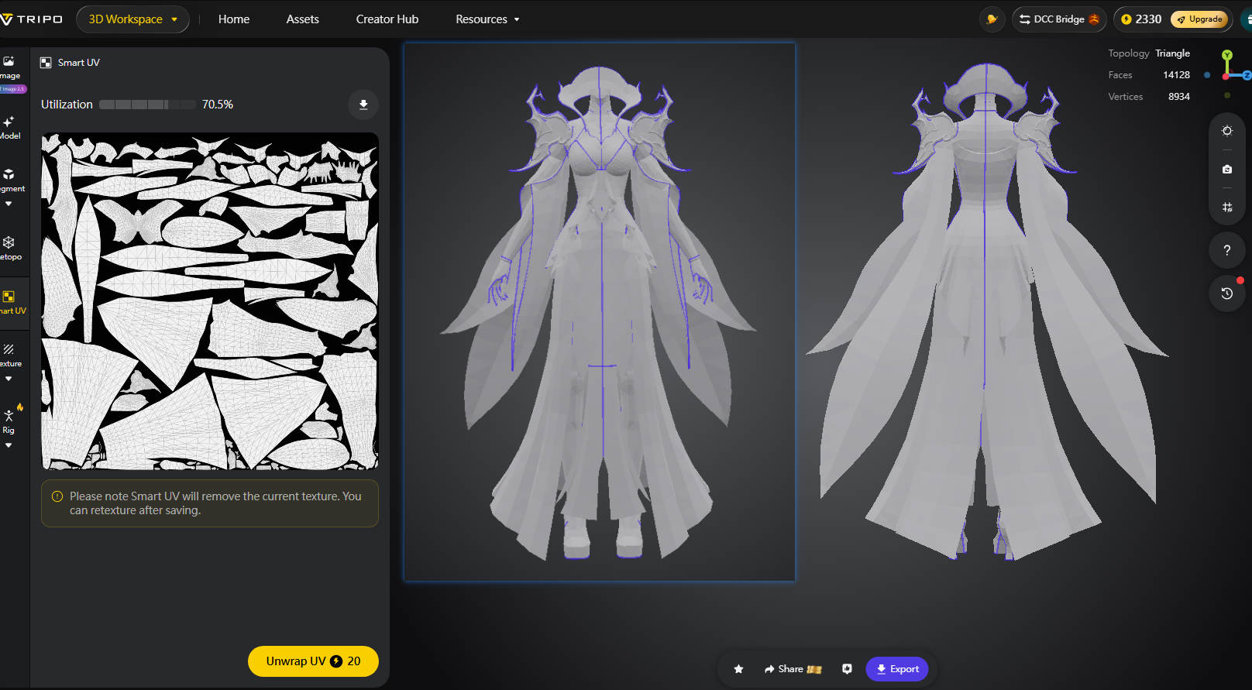Open the Rig tool in sidebar
This screenshot has width=1252, height=690.
[x=9, y=422]
